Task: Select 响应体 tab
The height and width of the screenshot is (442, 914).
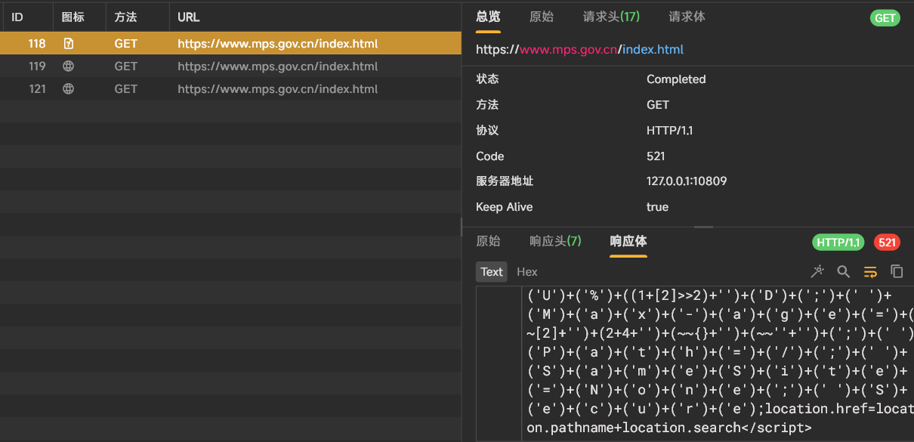Action: tap(628, 241)
